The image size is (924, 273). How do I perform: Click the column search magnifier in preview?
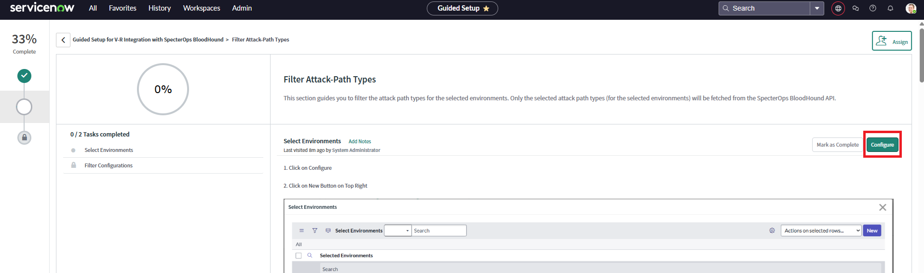coord(310,255)
